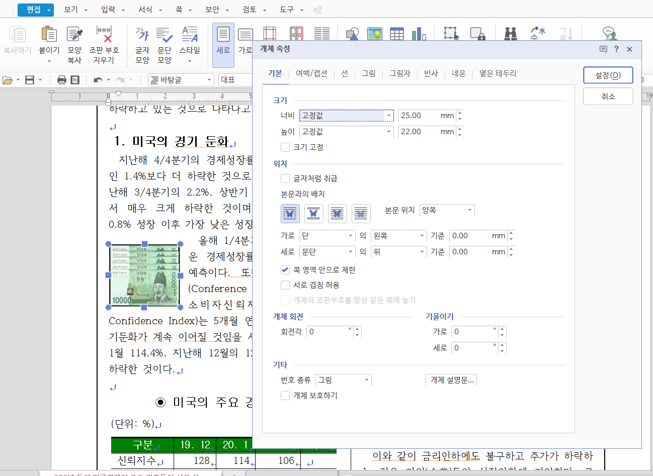Increase 회전각 using the stepper arrow
This screenshot has height=476, width=653.
357,329
